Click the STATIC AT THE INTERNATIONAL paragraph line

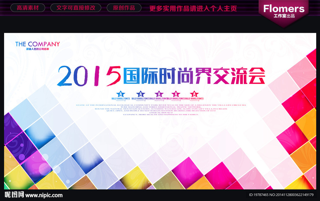click(161, 105)
